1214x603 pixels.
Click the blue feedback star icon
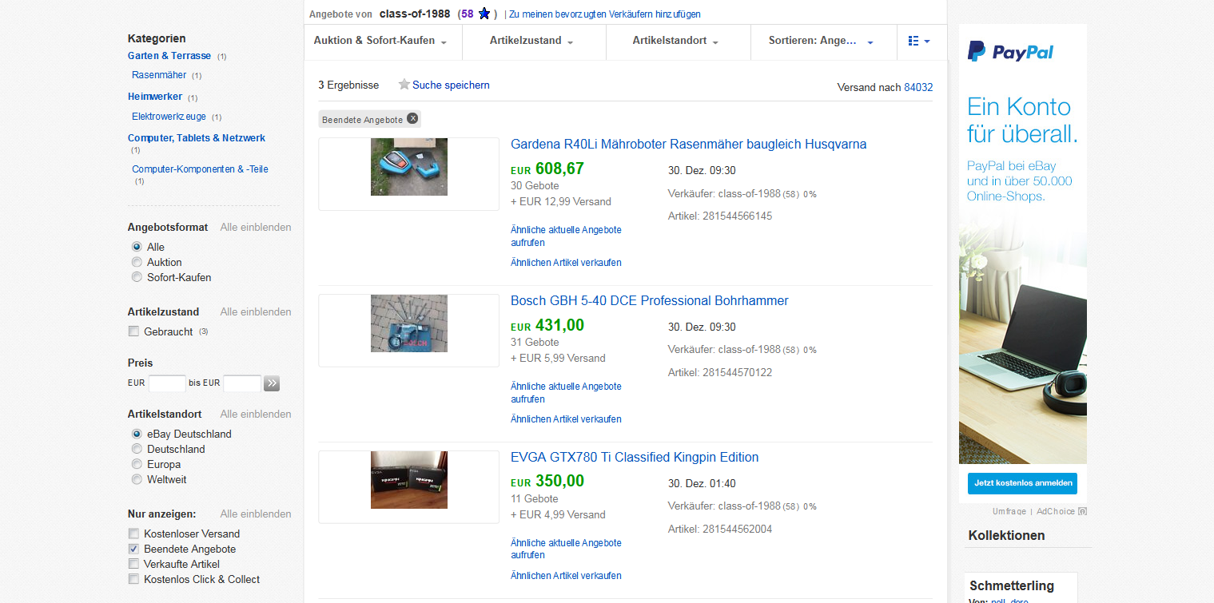[484, 14]
